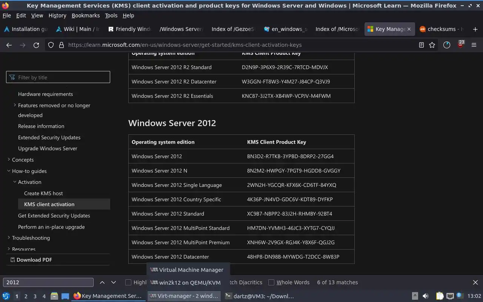Collapse the Activation subsection
Image resolution: width=483 pixels, height=302 pixels.
(x=15, y=182)
